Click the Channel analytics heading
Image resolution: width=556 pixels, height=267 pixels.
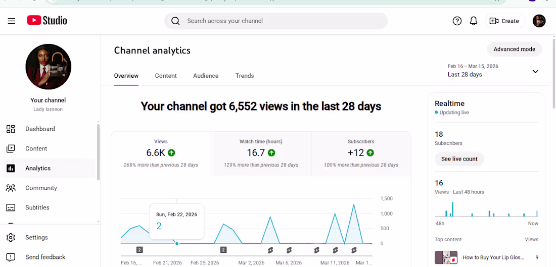click(x=152, y=50)
